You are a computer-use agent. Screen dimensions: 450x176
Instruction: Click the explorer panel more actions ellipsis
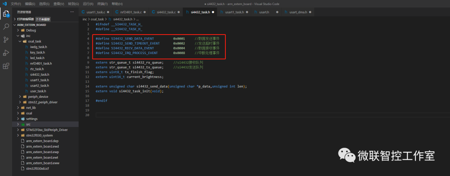(72, 12)
